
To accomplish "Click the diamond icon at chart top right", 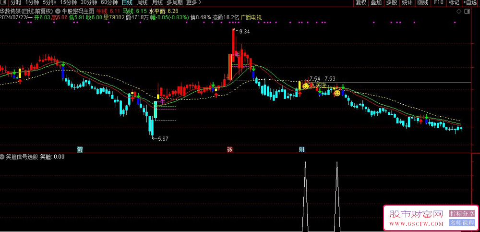I will (x=459, y=12).
